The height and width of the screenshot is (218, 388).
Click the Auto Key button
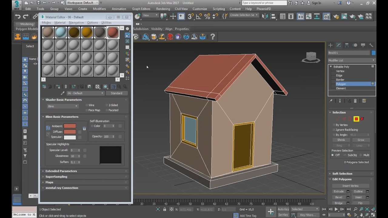[283, 209]
